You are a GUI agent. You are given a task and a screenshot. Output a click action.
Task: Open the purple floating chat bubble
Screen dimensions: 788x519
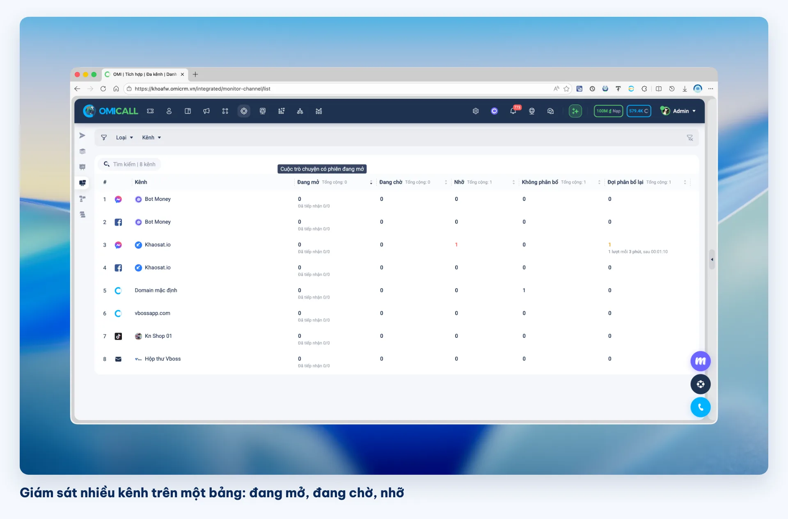point(701,361)
